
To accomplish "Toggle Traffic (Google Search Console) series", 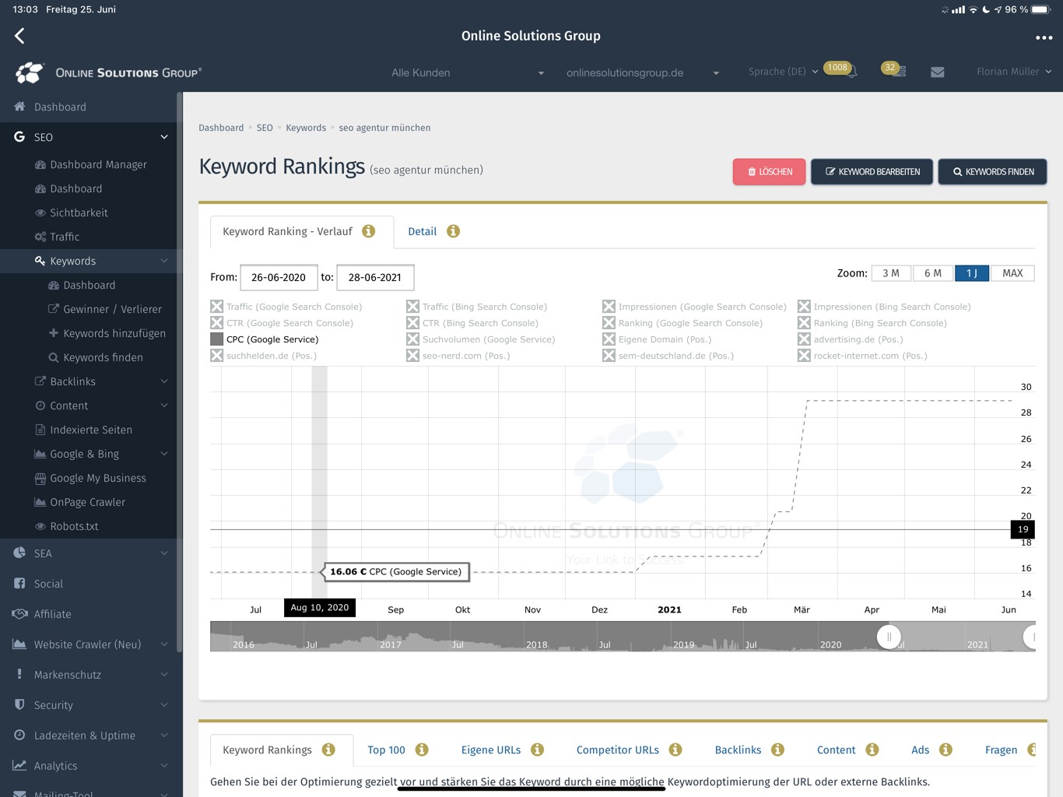I will click(x=286, y=307).
